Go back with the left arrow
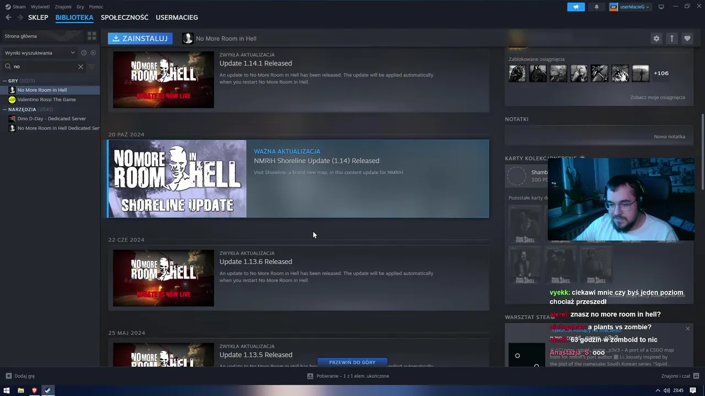705x396 pixels. pyautogui.click(x=8, y=18)
